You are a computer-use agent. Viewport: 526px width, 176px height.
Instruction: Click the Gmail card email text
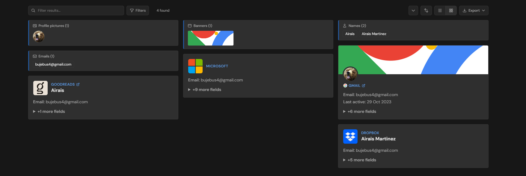(x=370, y=95)
